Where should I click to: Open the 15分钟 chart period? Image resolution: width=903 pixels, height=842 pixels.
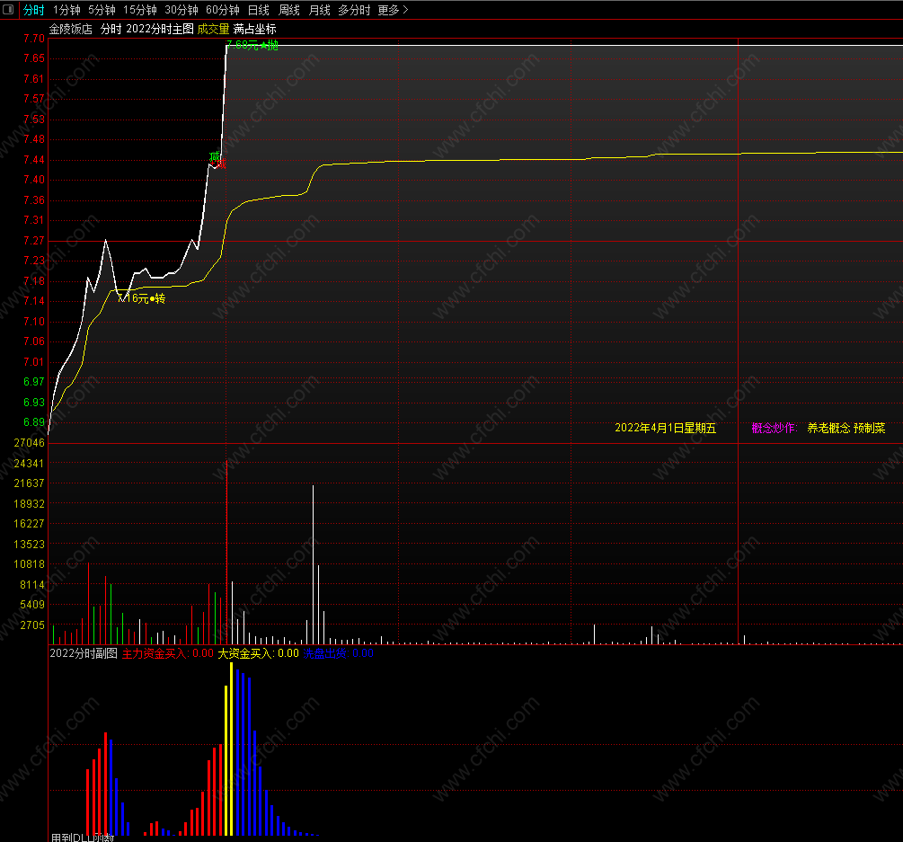140,10
